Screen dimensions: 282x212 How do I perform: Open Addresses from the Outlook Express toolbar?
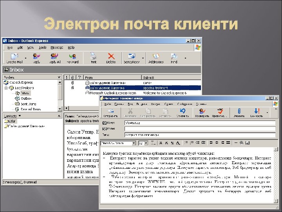click(156, 58)
